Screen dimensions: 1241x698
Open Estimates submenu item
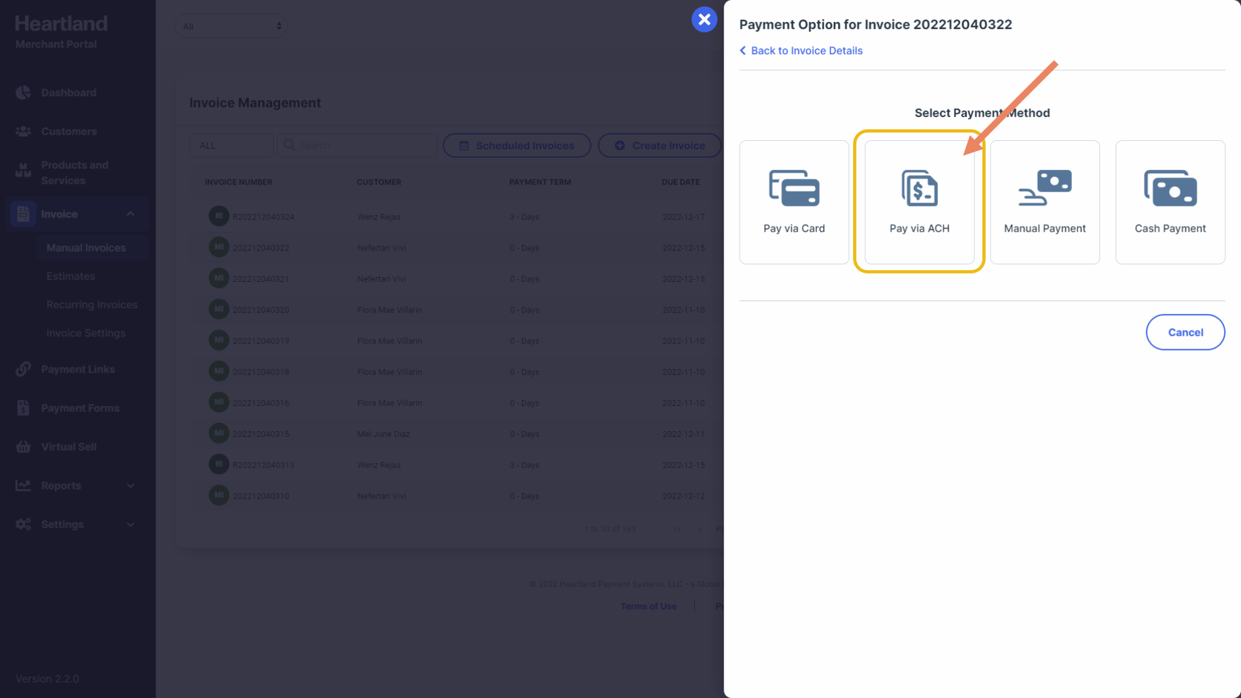(x=70, y=276)
